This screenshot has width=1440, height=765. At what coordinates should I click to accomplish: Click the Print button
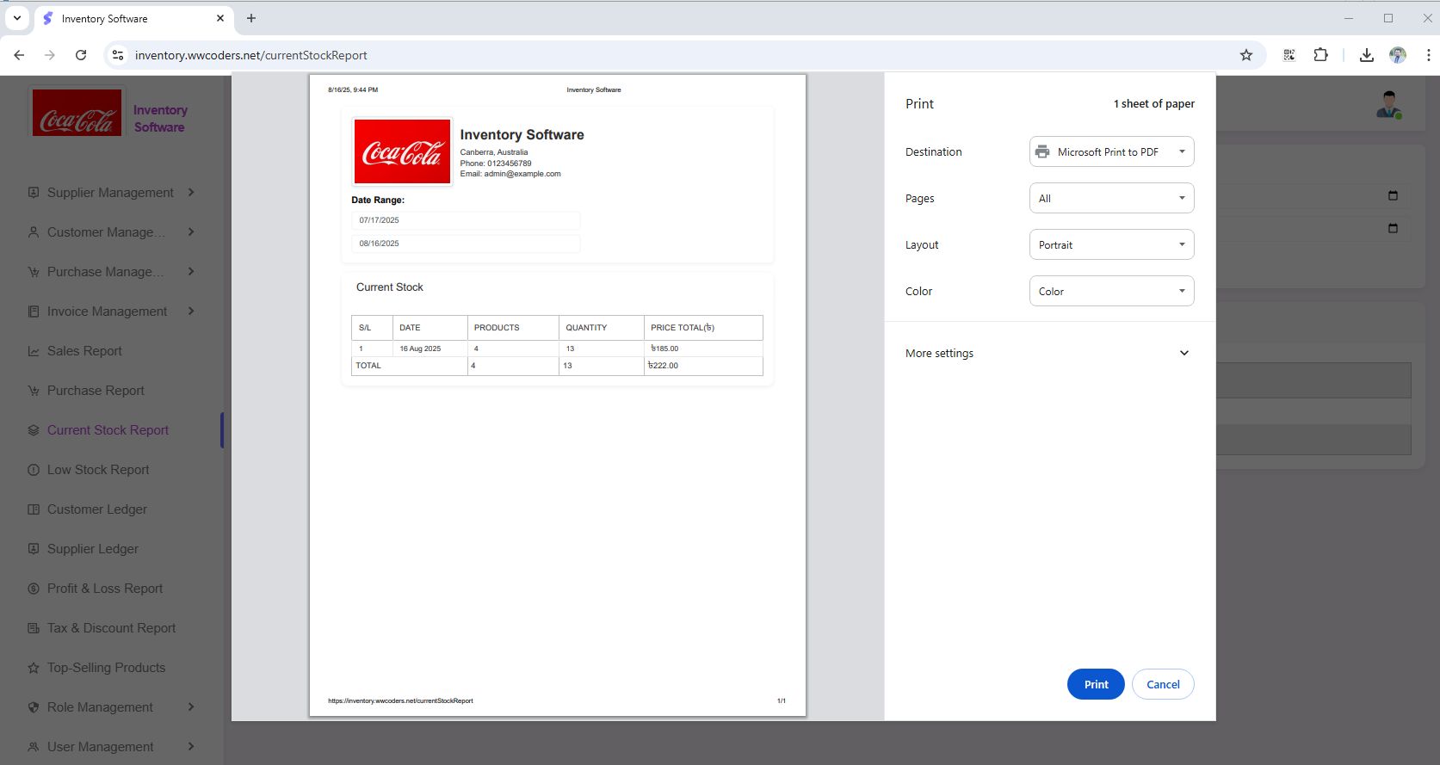tap(1095, 684)
